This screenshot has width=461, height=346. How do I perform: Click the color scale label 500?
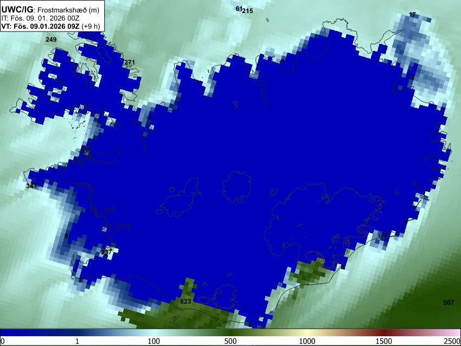point(230,341)
